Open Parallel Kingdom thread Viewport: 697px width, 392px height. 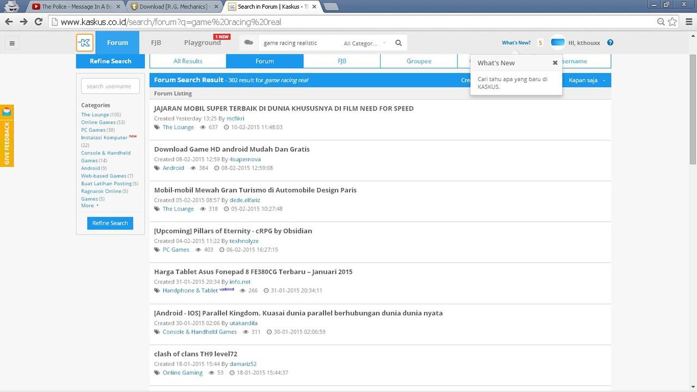tap(298, 313)
